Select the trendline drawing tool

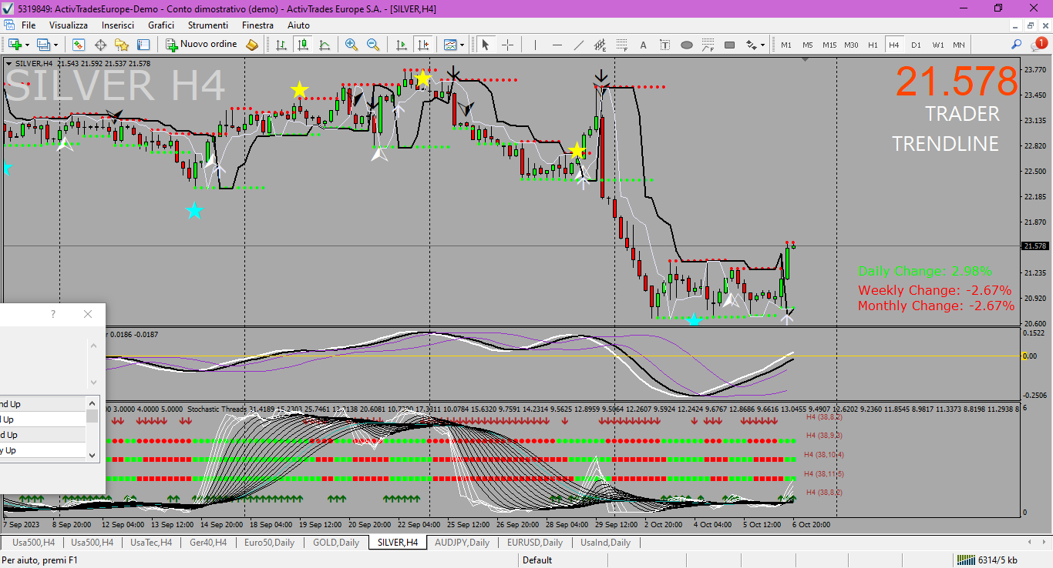(x=578, y=45)
